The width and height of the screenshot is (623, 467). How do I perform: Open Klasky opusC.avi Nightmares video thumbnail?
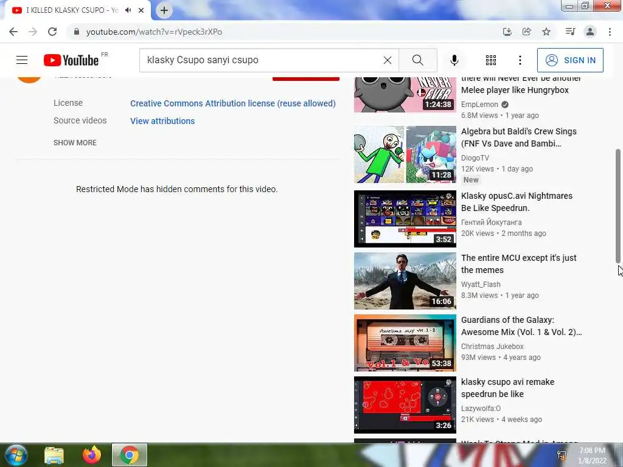(405, 219)
